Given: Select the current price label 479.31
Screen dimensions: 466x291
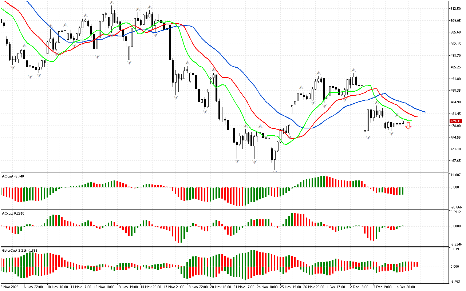Looking at the screenshot, I should (x=455, y=121).
